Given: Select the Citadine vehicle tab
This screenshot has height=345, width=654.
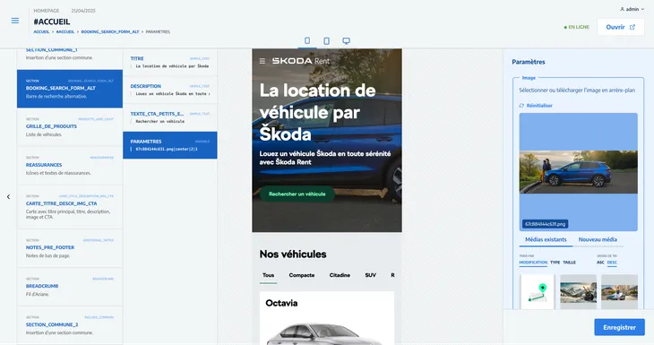Looking at the screenshot, I should pos(340,275).
